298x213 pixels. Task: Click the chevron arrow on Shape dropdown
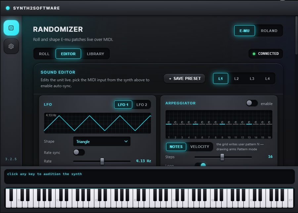pos(126,141)
